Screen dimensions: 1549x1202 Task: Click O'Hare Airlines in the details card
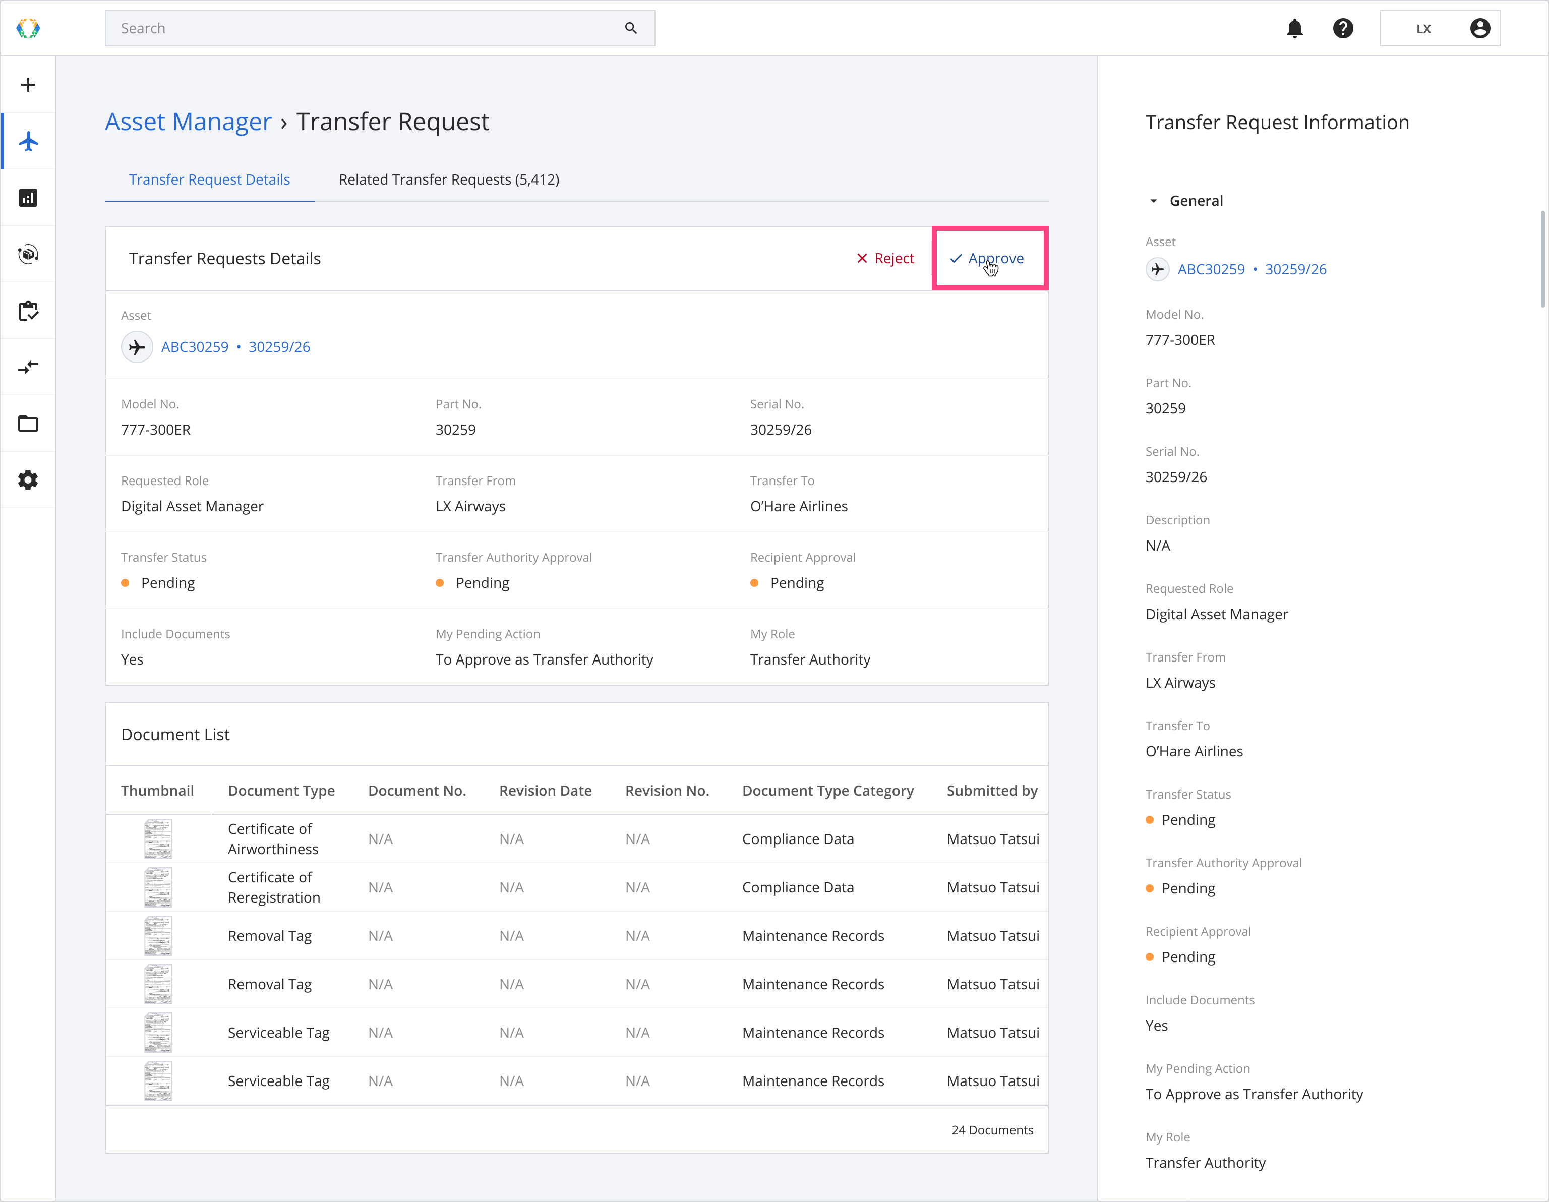(x=799, y=506)
